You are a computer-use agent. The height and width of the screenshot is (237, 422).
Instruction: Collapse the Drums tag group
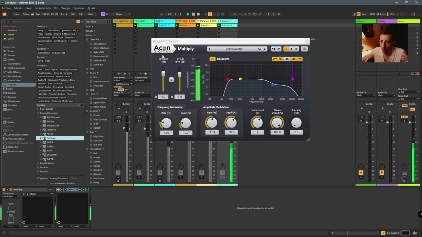pos(94,35)
